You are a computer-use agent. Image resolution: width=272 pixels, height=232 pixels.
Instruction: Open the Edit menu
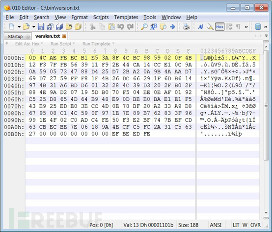click(x=24, y=17)
